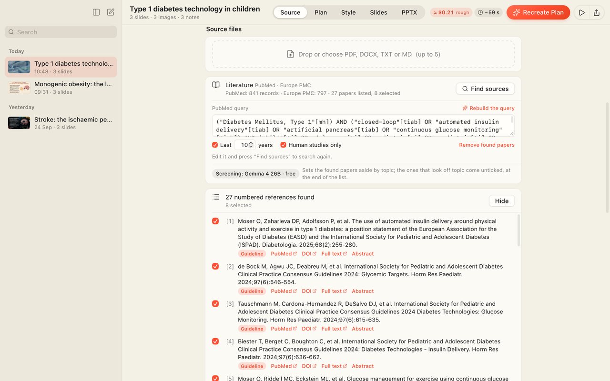Image resolution: width=610 pixels, height=381 pixels.
Task: Click the Literature book icon
Action: (x=216, y=85)
